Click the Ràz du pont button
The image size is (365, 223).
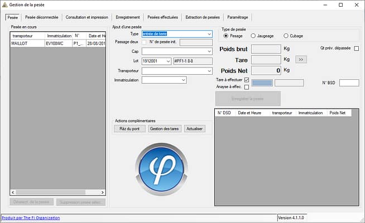pyautogui.click(x=129, y=129)
